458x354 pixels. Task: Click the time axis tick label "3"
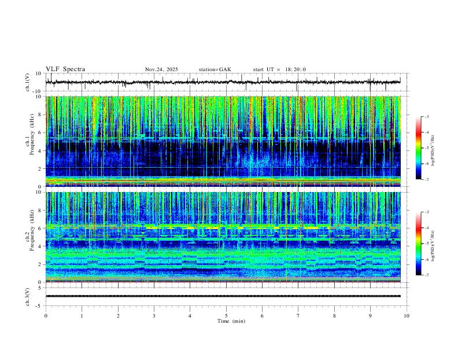154,316
